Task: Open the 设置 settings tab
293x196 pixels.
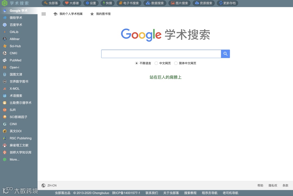Action: 91,3
